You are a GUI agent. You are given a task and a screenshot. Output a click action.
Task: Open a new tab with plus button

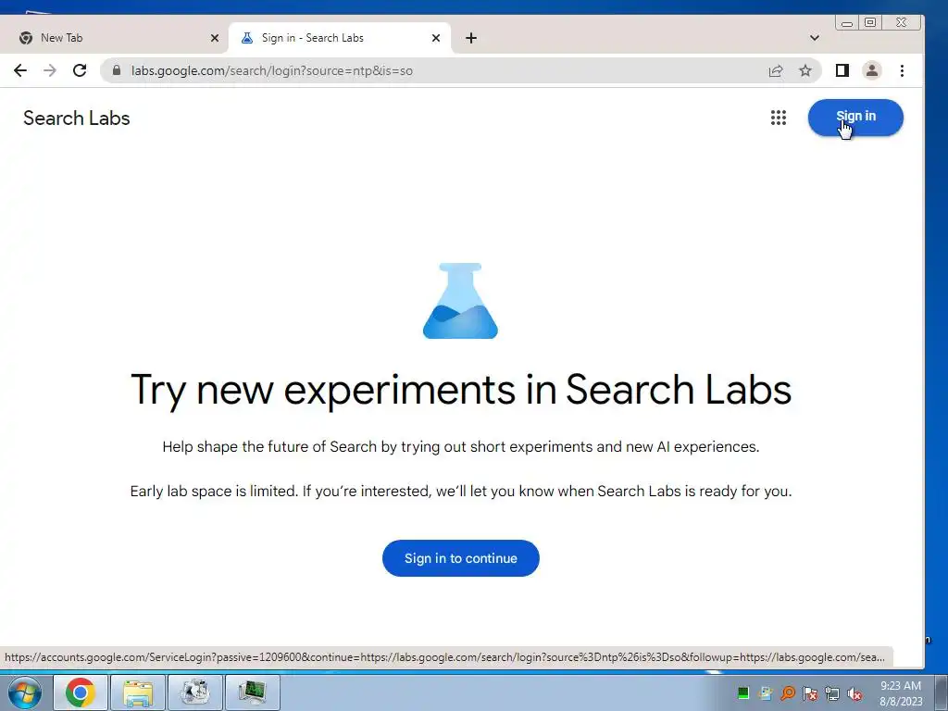point(471,38)
